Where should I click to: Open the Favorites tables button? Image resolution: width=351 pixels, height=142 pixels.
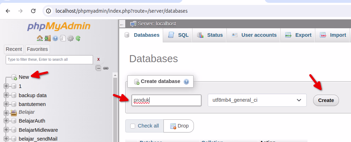(38, 49)
